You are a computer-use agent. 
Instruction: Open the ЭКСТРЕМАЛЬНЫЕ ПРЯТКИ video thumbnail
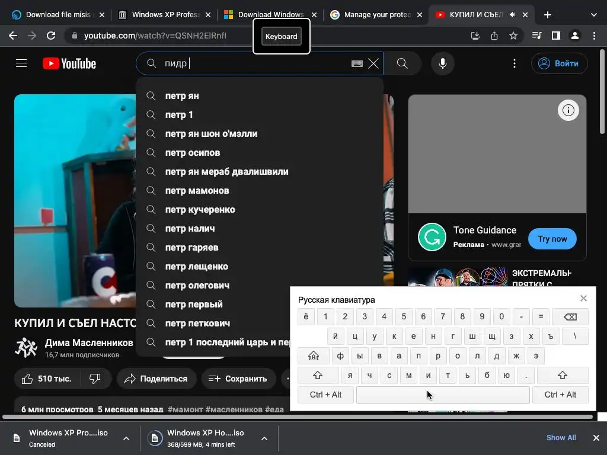[457, 277]
